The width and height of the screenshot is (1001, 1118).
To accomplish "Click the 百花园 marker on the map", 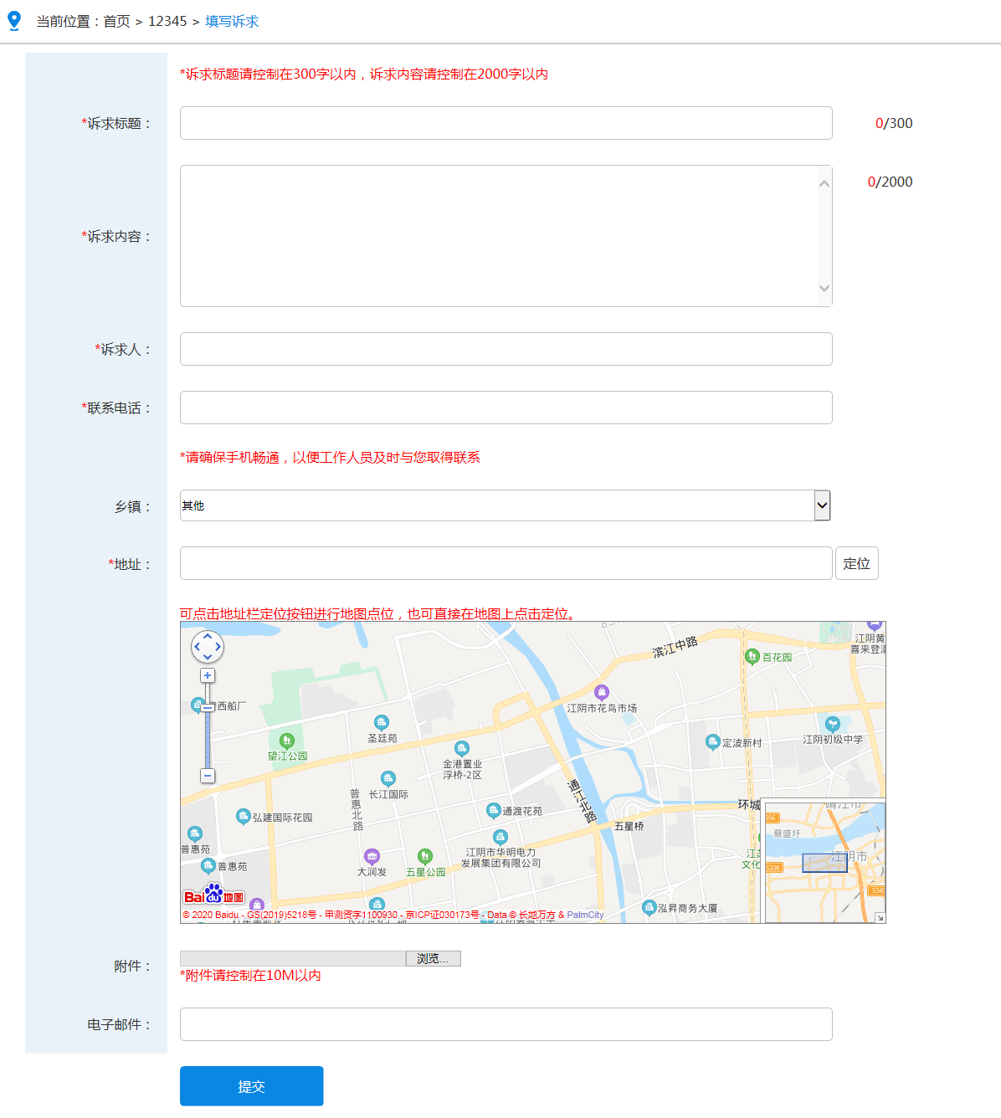I will (x=752, y=657).
